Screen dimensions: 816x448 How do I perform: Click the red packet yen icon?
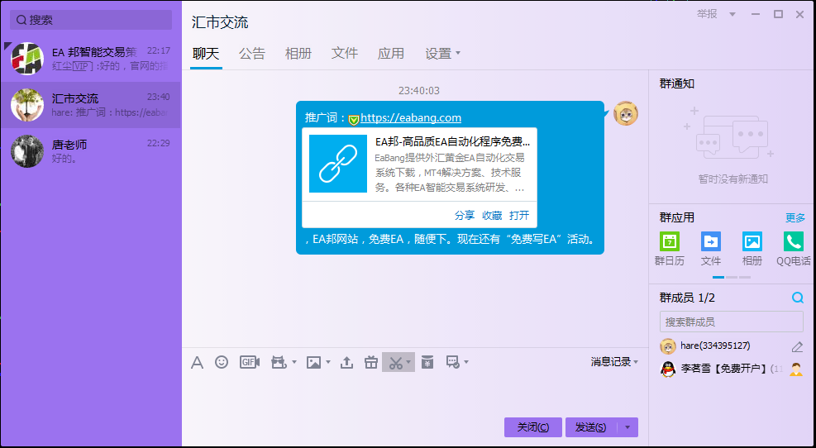[427, 362]
